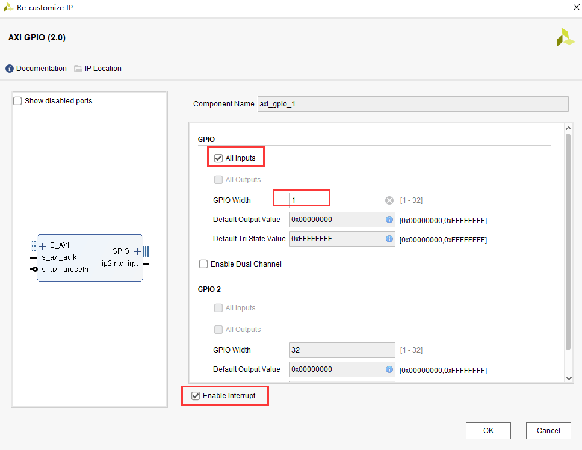Open info tooltip for Default Tri State Value
Screen dimensions: 582x450
coord(389,238)
